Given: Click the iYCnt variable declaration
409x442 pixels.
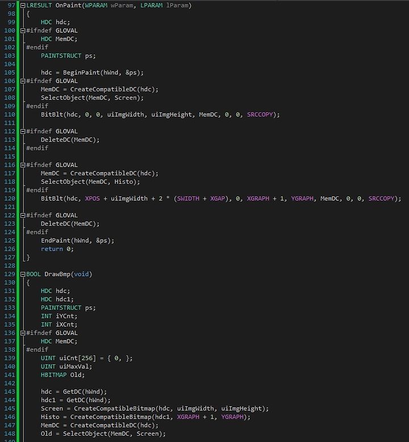Looking at the screenshot, I should [x=66, y=316].
